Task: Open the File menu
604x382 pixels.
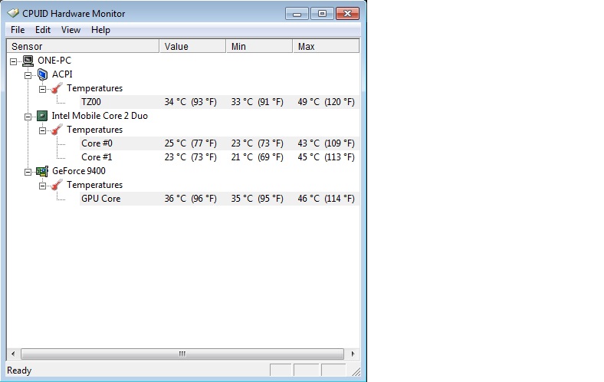Action: point(18,30)
